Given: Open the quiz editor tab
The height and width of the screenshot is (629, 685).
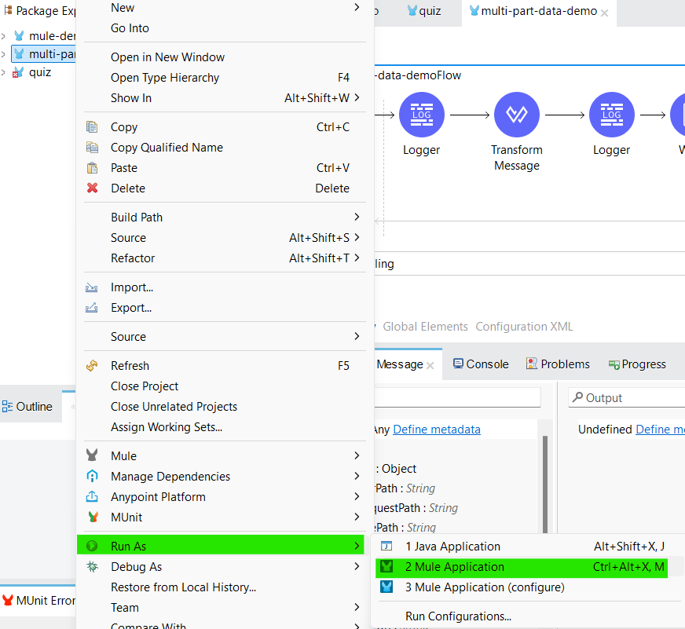Looking at the screenshot, I should point(423,11).
